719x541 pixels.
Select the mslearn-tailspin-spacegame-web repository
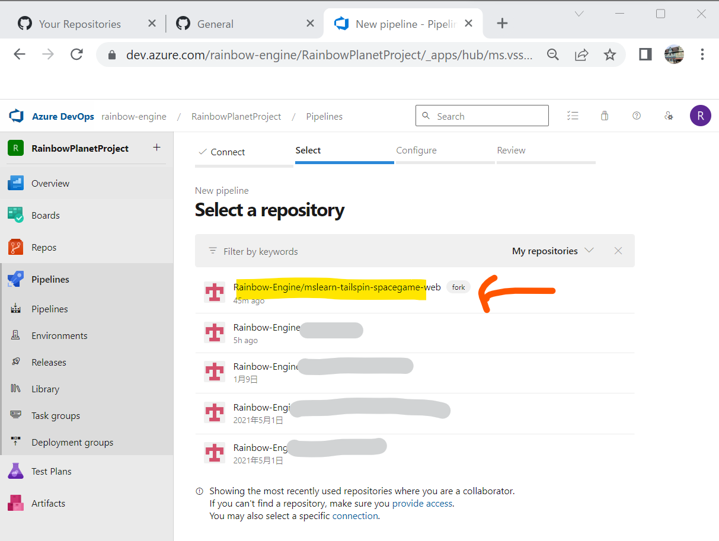click(415, 293)
